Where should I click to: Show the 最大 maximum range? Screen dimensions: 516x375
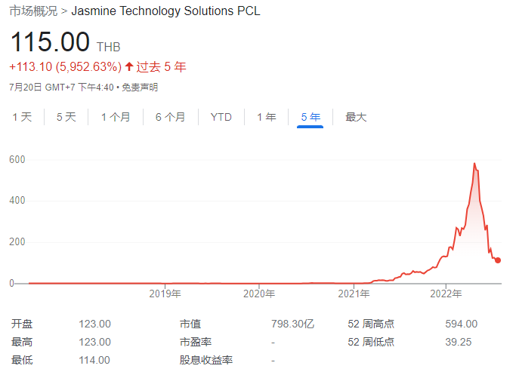(356, 117)
